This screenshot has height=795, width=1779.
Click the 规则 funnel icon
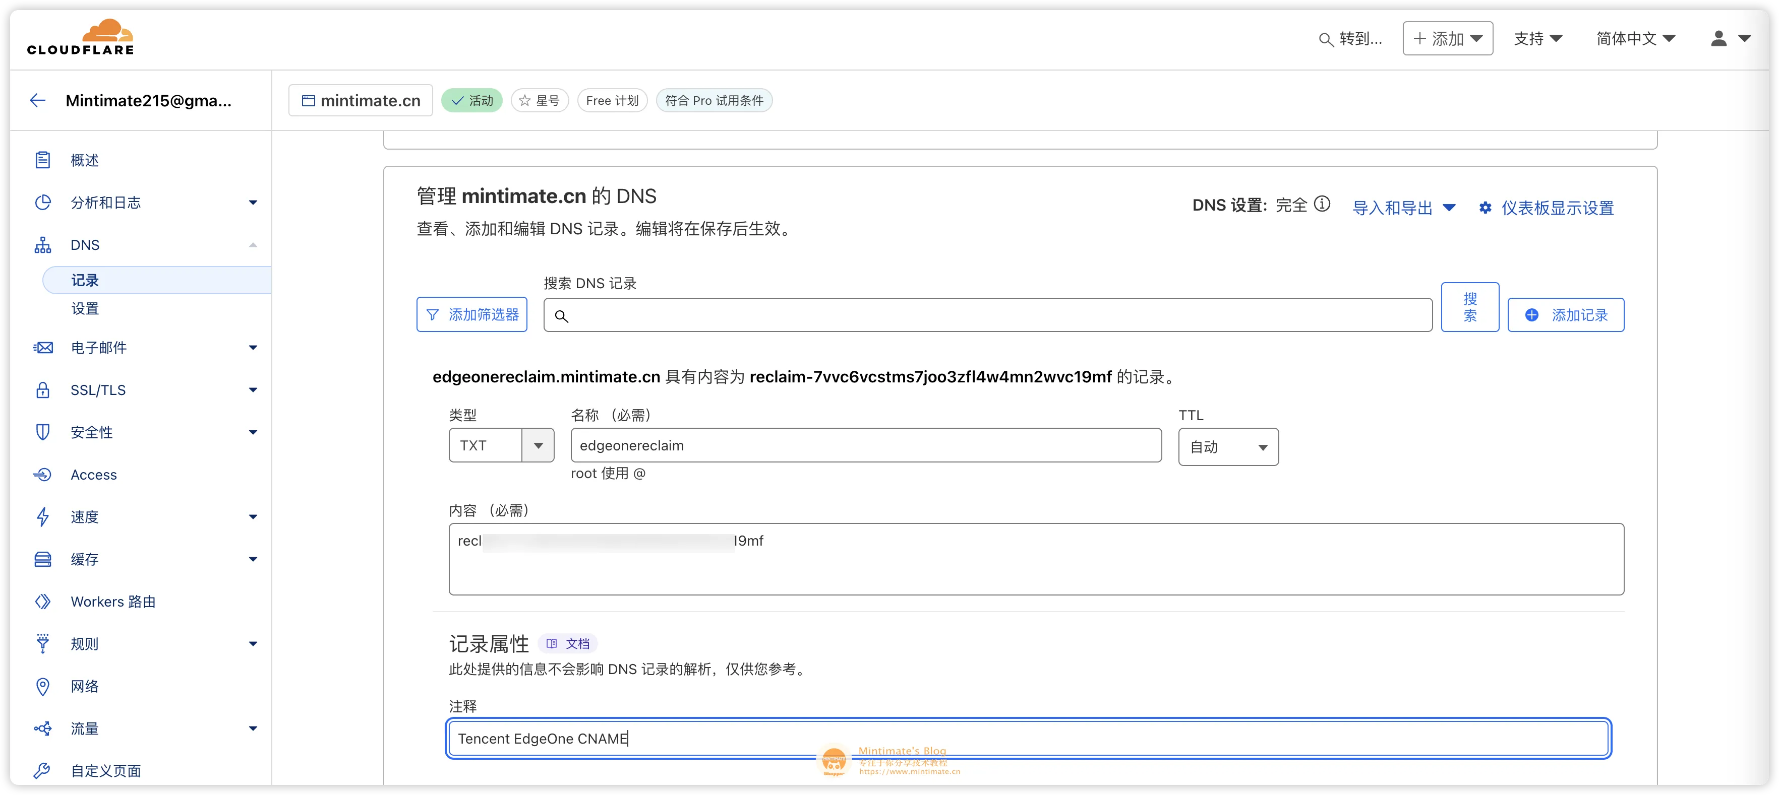click(43, 643)
